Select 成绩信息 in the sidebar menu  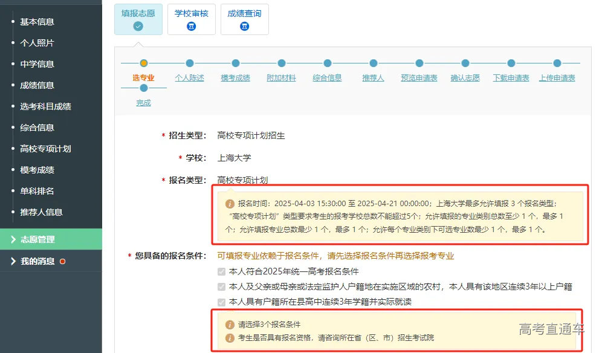point(36,85)
